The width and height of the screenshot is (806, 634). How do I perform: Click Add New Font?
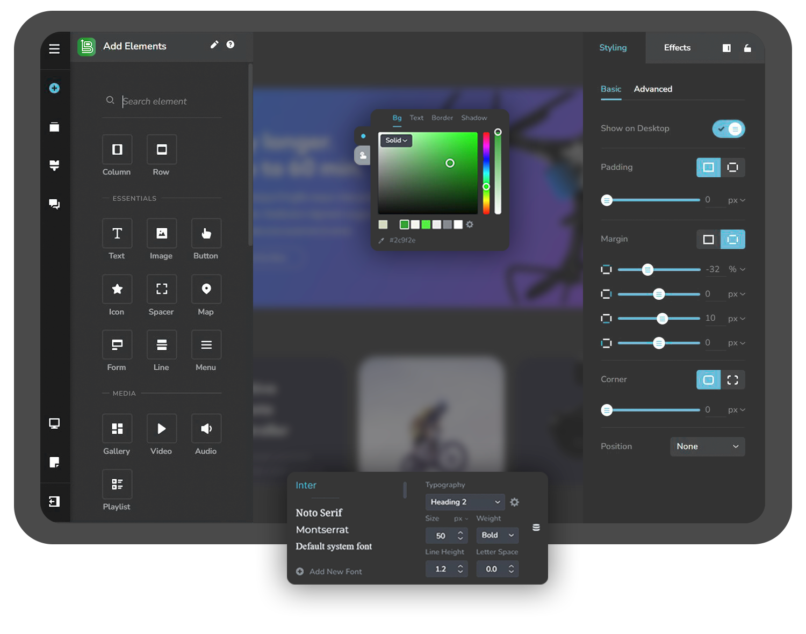(x=335, y=572)
